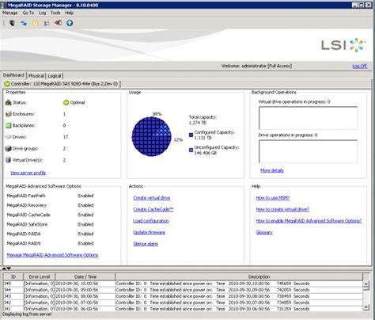Click the Drive operations in progress list box
375x320 pixels.
pyautogui.click(x=308, y=151)
